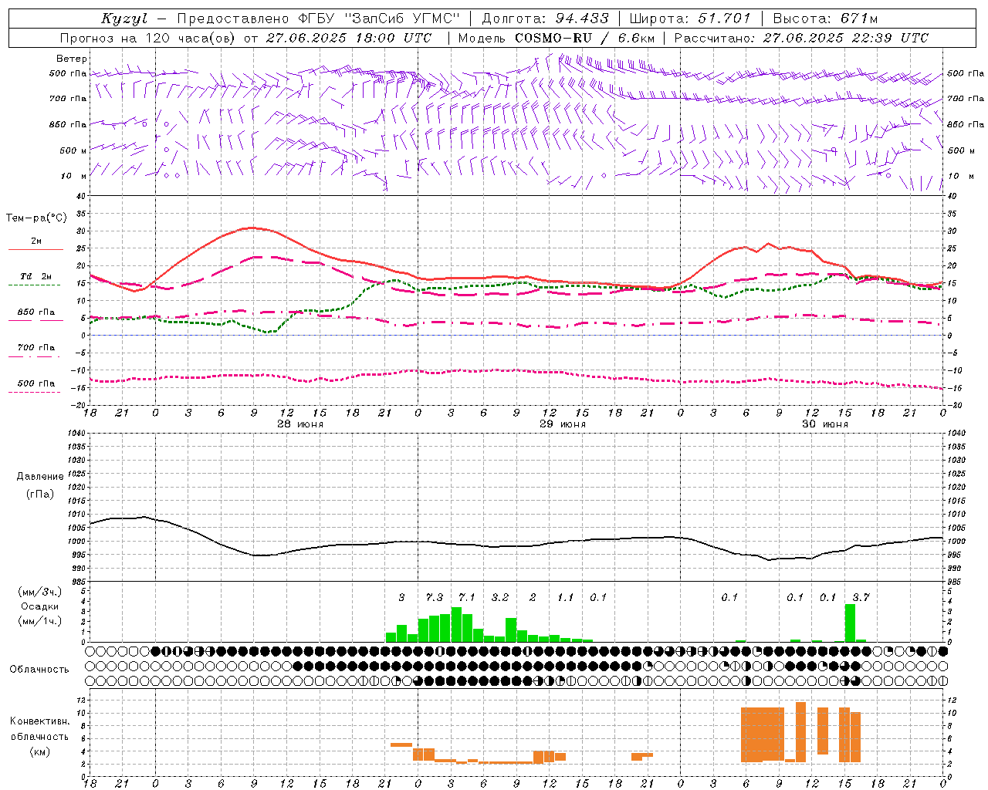
Task: Click the Td 2м legend label
Action: [36, 276]
